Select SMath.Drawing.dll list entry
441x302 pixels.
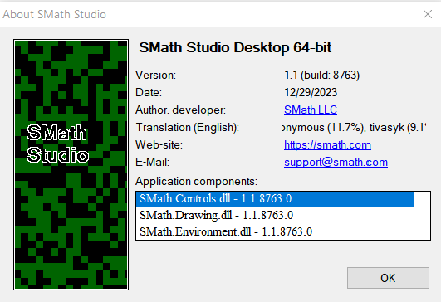(275, 216)
